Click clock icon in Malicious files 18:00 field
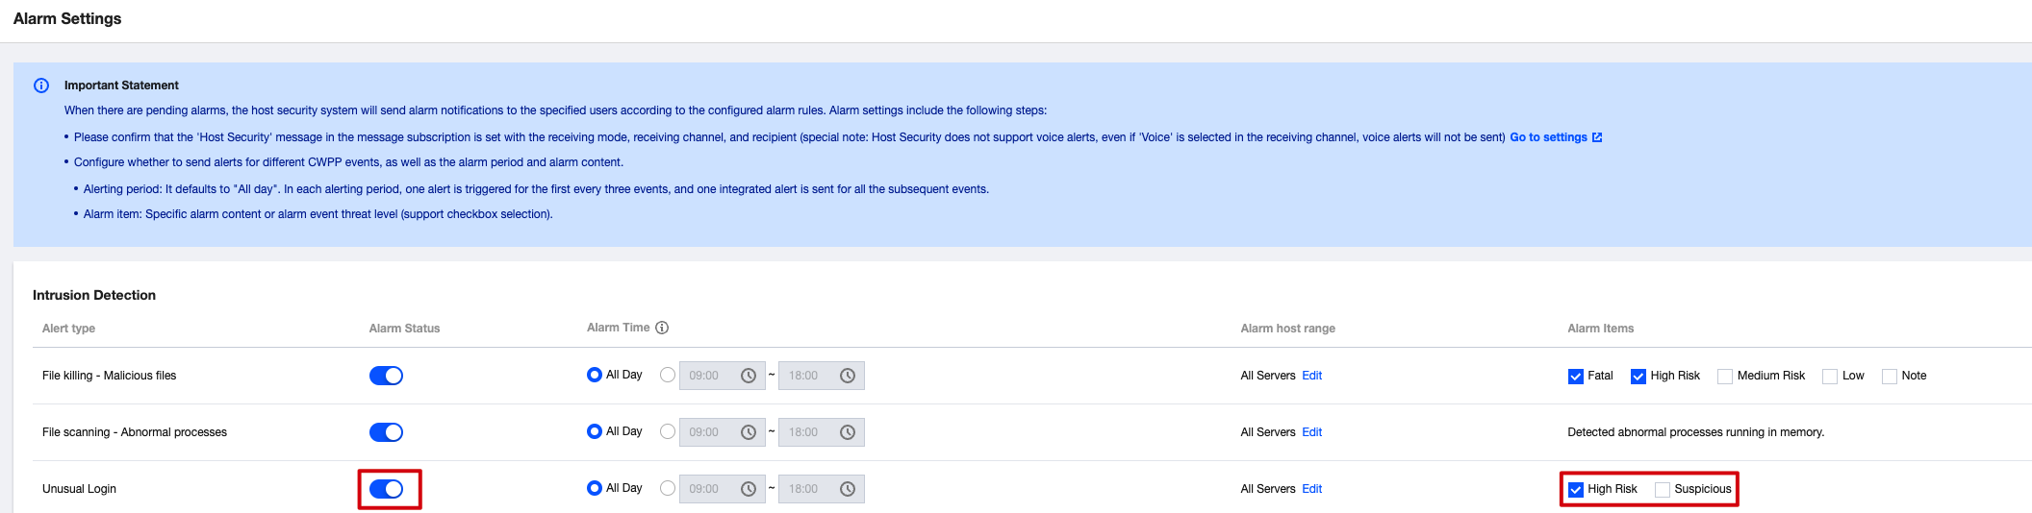Viewport: 2032px width, 513px height. click(x=848, y=376)
